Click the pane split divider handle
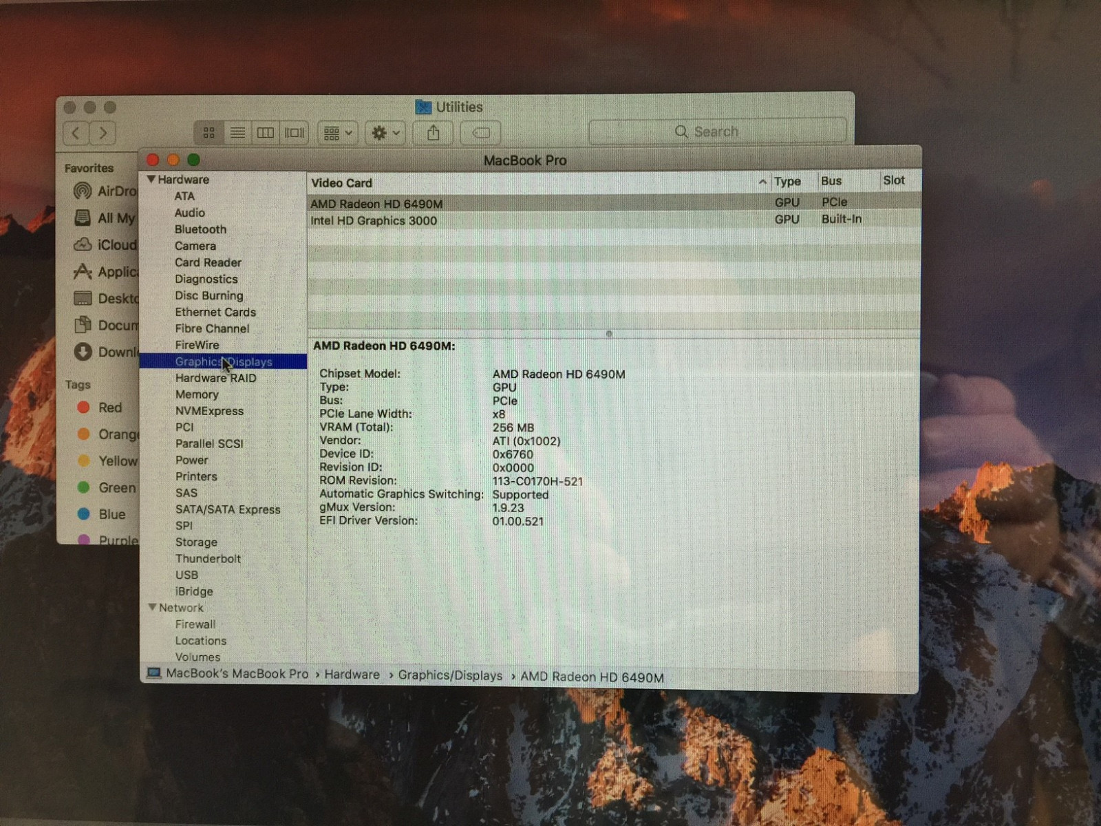 (x=609, y=334)
